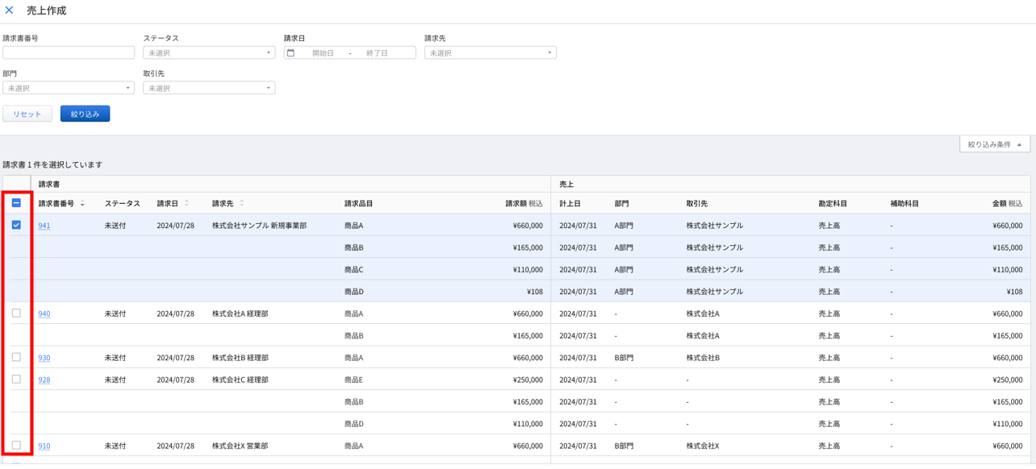
Task: Click the 請求書 section header
Action: [x=49, y=185]
